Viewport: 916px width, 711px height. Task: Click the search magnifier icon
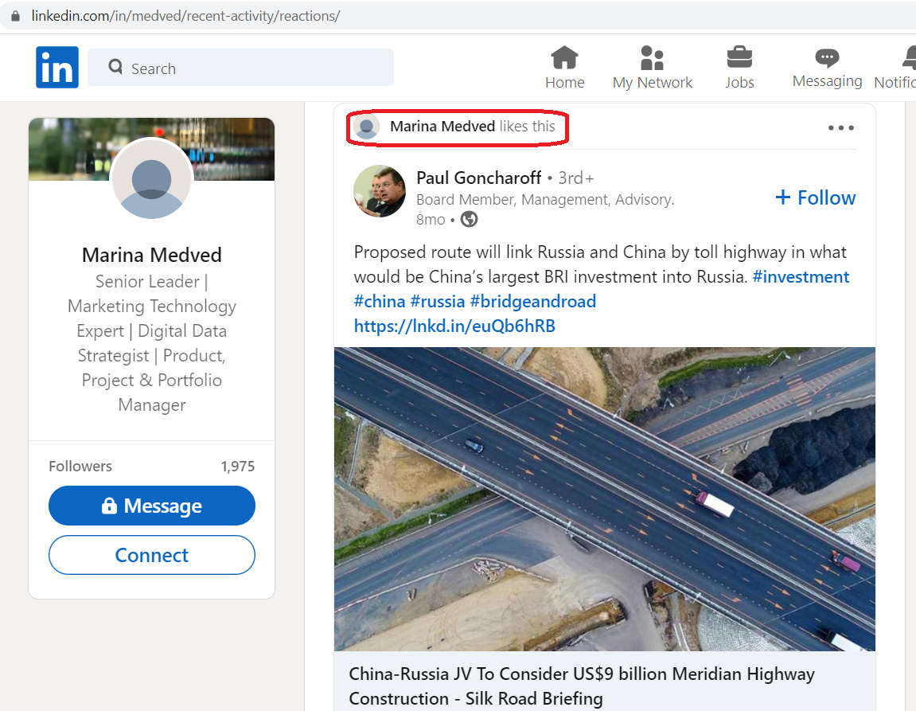pyautogui.click(x=115, y=67)
